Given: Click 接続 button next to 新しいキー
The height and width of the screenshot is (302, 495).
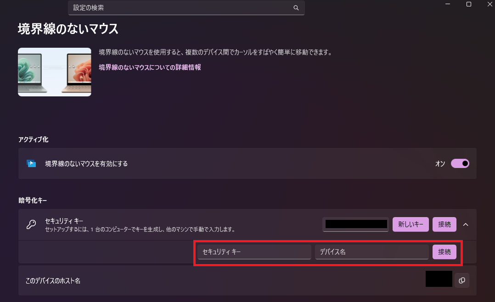Looking at the screenshot, I should 444,224.
